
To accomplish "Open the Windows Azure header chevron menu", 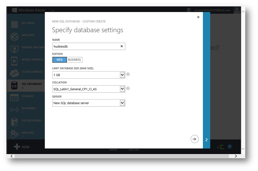I will click(x=53, y=11).
